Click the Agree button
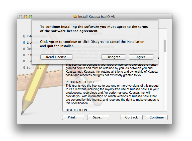192x141 pixels. (x=141, y=57)
